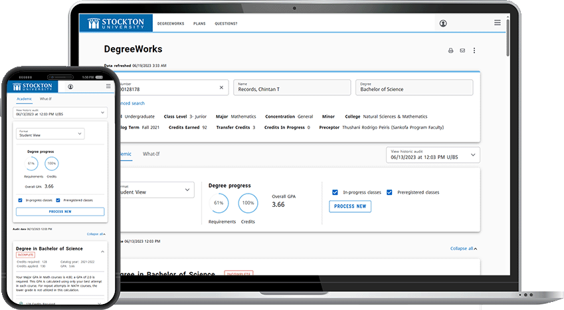Open View historic audit dropdown on phone

[60, 112]
